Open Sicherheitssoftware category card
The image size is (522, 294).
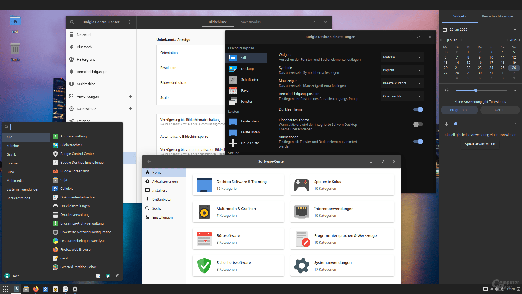pos(238,266)
